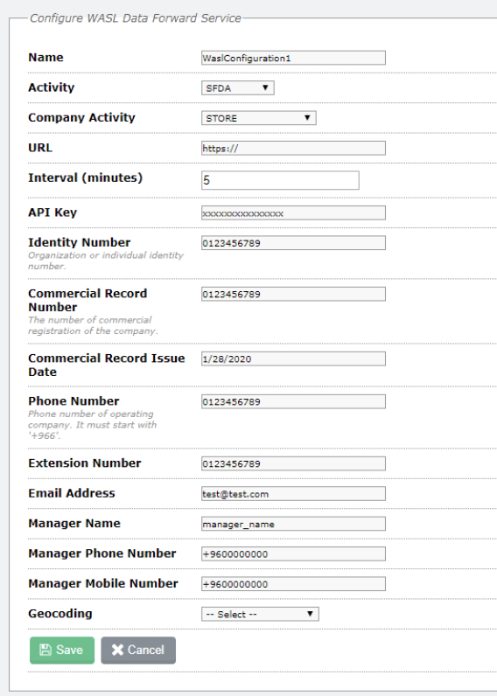Open the Activity dropdown showing SFDA
Screen dimensions: 497x696
238,88
